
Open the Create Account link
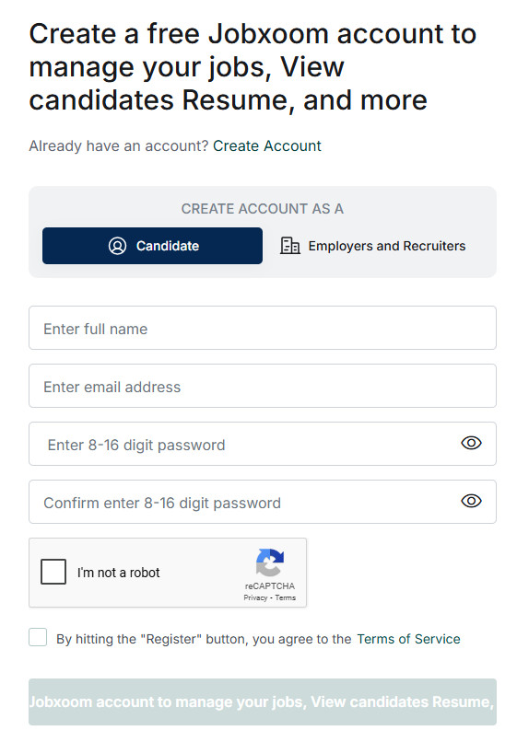point(266,145)
